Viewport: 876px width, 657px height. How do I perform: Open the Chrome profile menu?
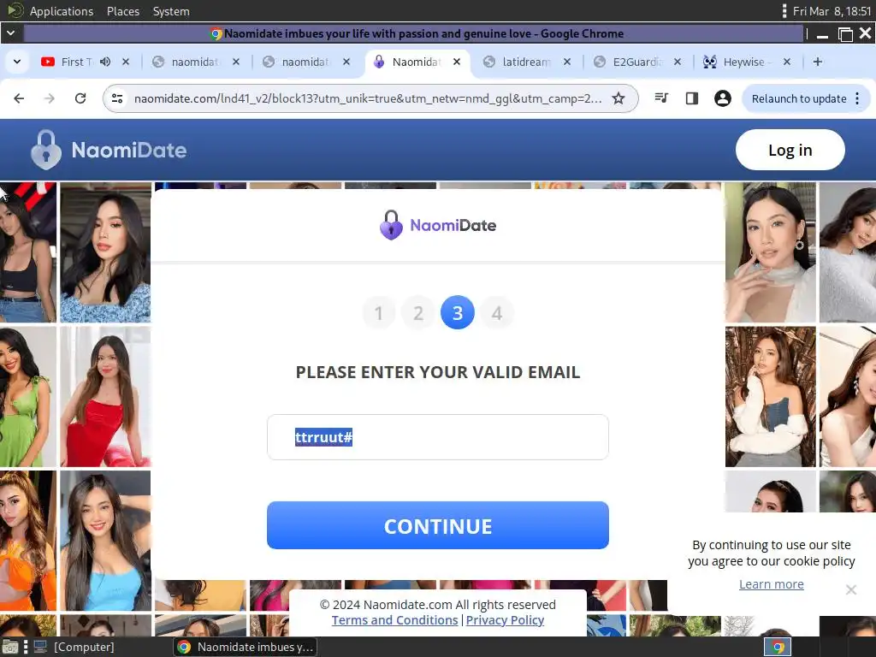point(722,98)
